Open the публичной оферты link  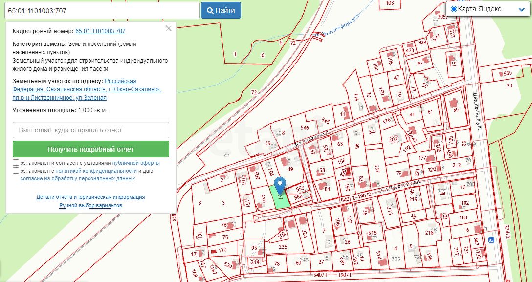click(x=136, y=163)
